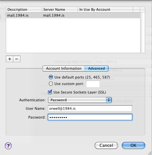The image size is (152, 155).
Task: Uncheck Use Secure Sockets Layer (SSL)
Action: pos(50,92)
